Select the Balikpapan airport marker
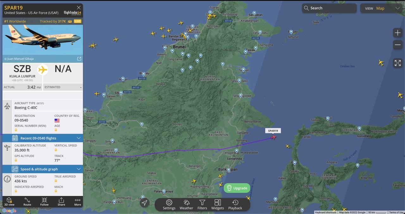Screen dimensions: 405x214 coord(228,170)
